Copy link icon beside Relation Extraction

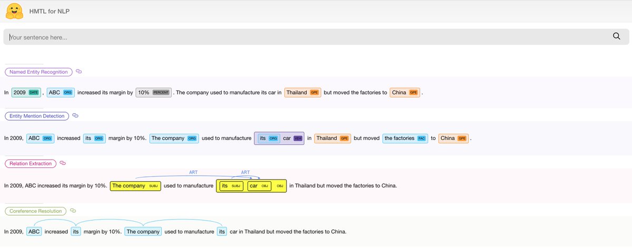point(63,163)
